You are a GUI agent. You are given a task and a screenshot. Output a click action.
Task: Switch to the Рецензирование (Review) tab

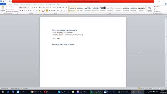pyautogui.click(x=50, y=4)
